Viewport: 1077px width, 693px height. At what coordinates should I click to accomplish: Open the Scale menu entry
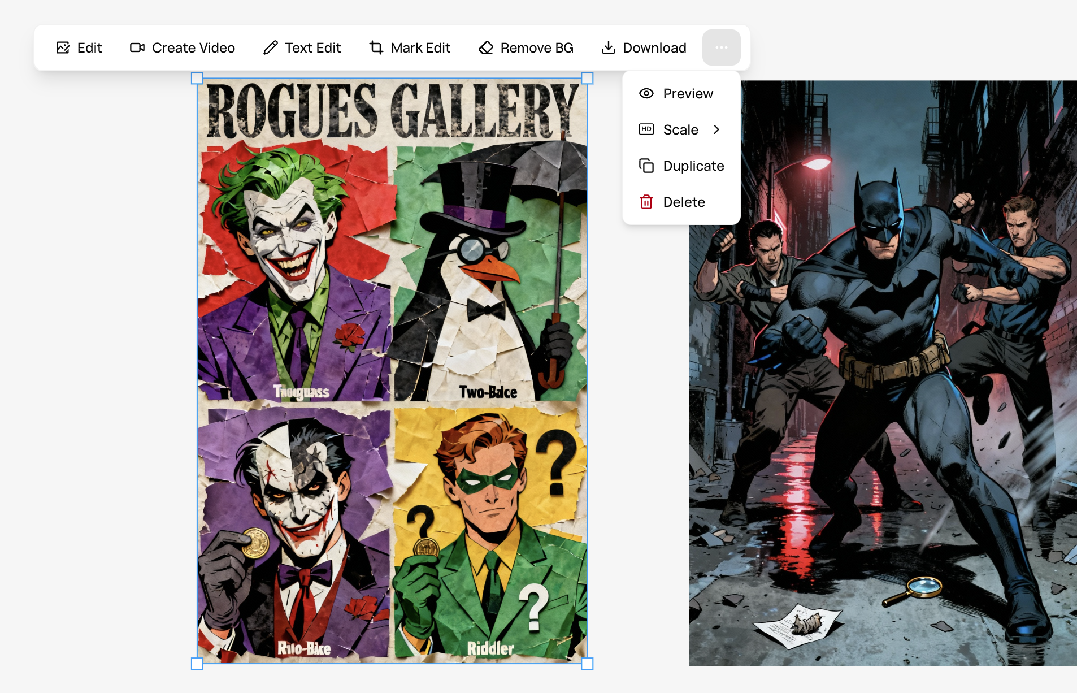680,130
